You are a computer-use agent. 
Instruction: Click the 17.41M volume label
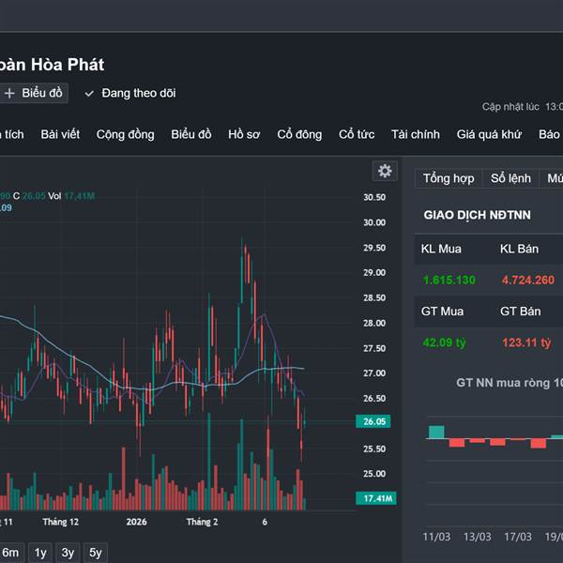click(x=375, y=498)
